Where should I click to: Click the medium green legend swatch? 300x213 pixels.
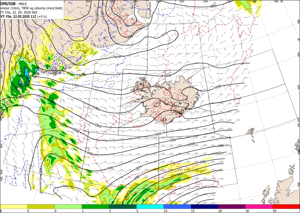click(x=95, y=206)
